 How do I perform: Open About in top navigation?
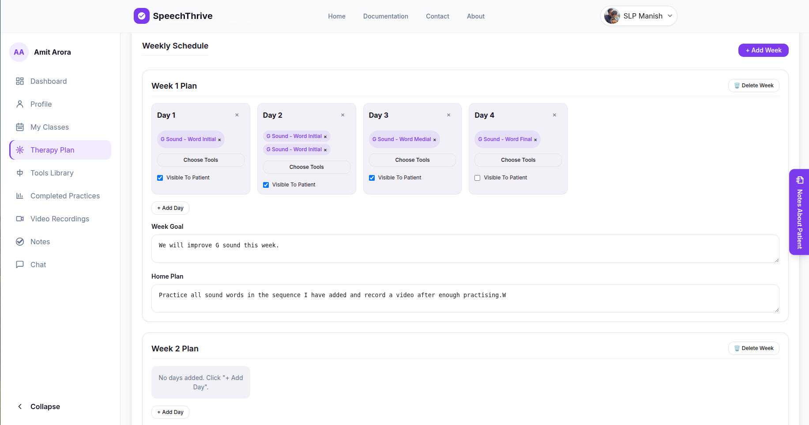(476, 16)
